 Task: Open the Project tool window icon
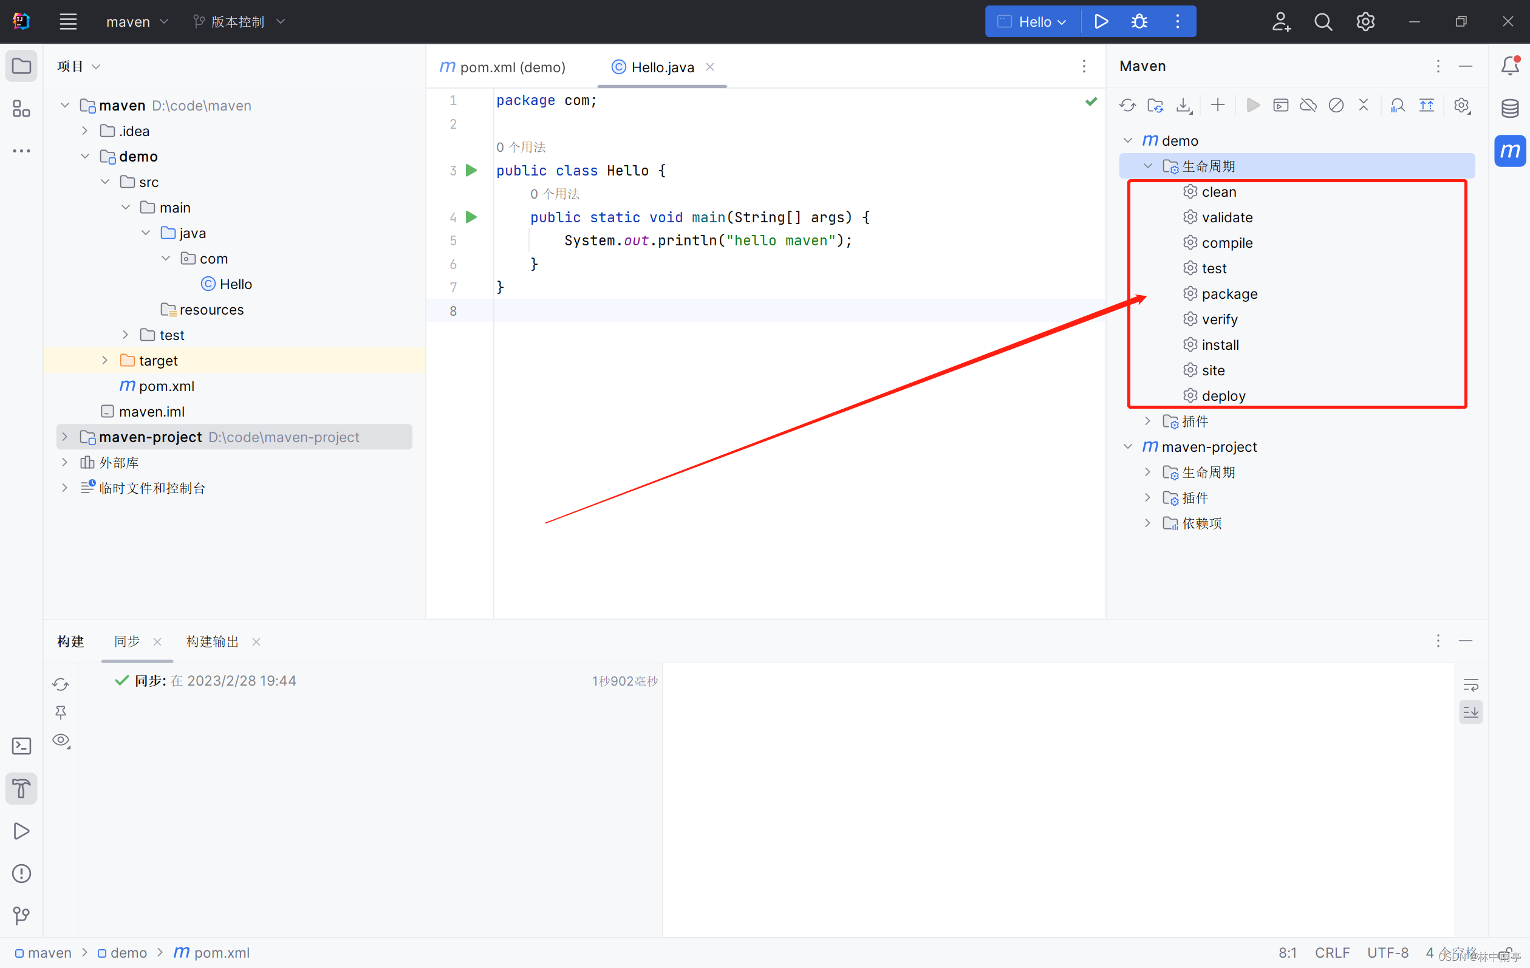(22, 66)
